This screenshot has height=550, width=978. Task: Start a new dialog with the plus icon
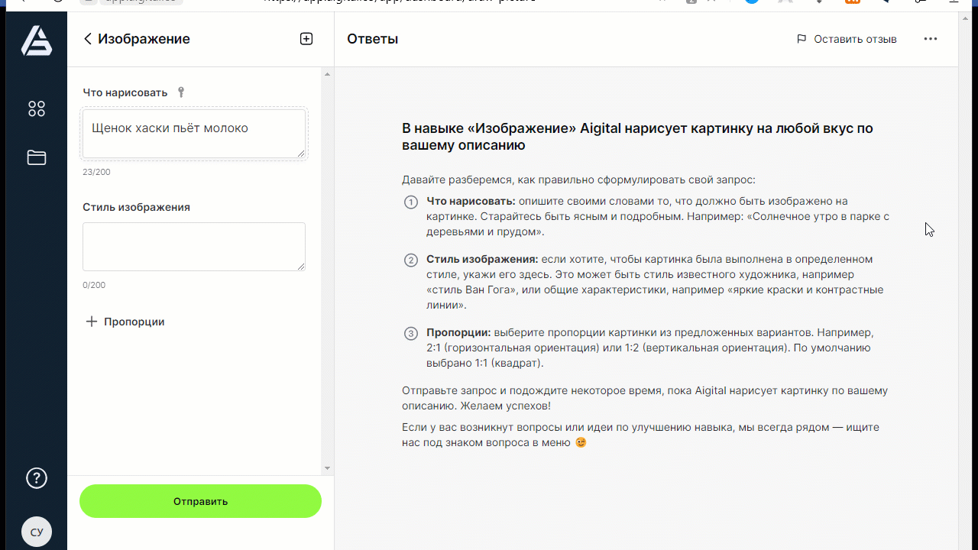click(x=306, y=38)
